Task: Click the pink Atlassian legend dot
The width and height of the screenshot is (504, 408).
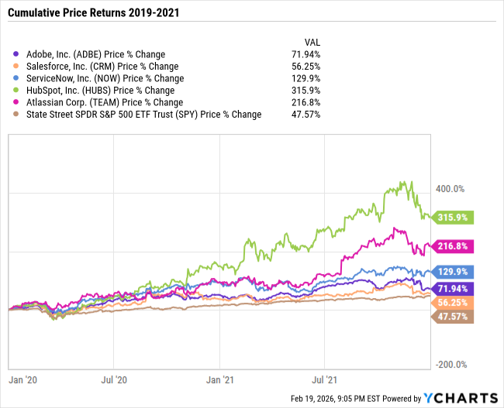Action: (x=18, y=102)
